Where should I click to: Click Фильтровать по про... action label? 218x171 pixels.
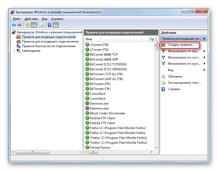tap(184, 51)
